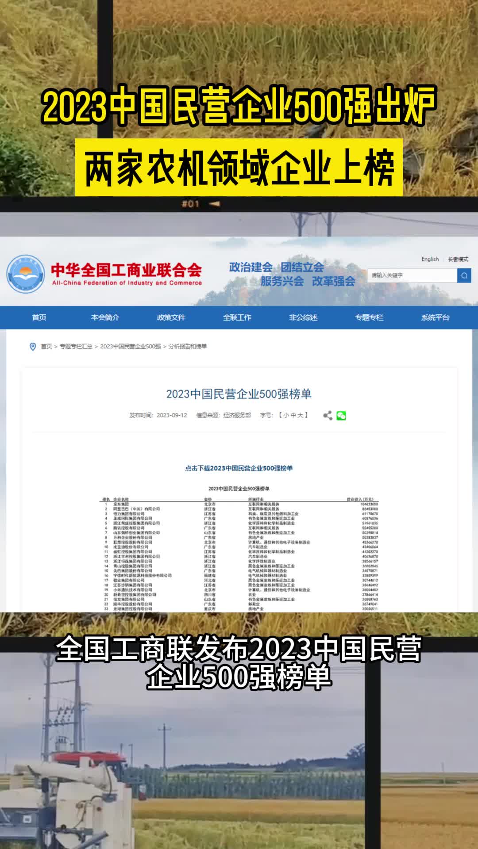Image resolution: width=478 pixels, height=849 pixels.
Task: Switch site language to English
Action: pos(430,259)
